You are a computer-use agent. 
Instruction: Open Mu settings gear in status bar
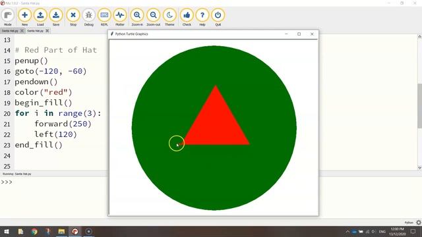[x=419, y=223]
